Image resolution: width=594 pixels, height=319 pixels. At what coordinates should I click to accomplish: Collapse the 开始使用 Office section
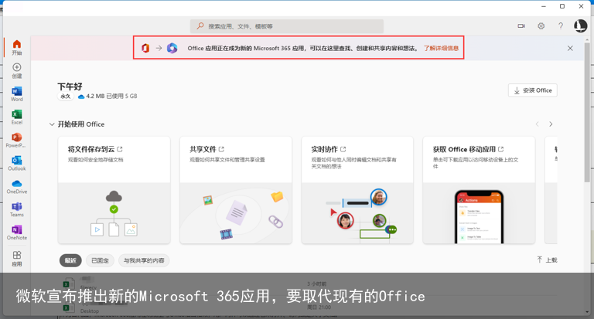[52, 124]
